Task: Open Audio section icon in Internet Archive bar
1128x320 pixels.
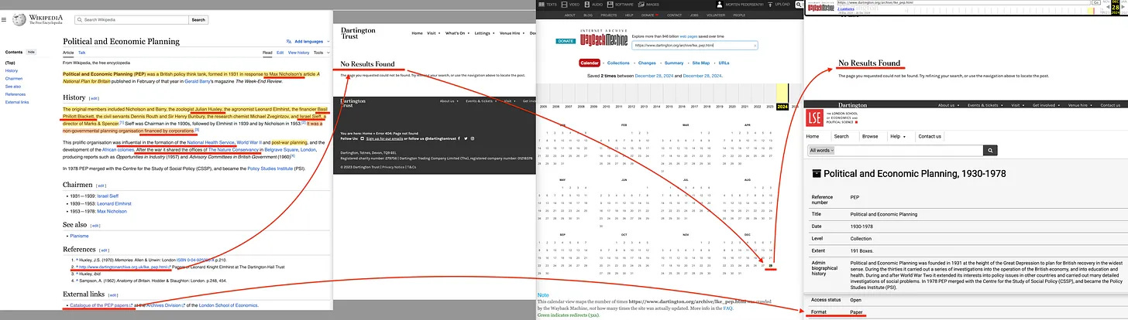Action: pos(586,5)
